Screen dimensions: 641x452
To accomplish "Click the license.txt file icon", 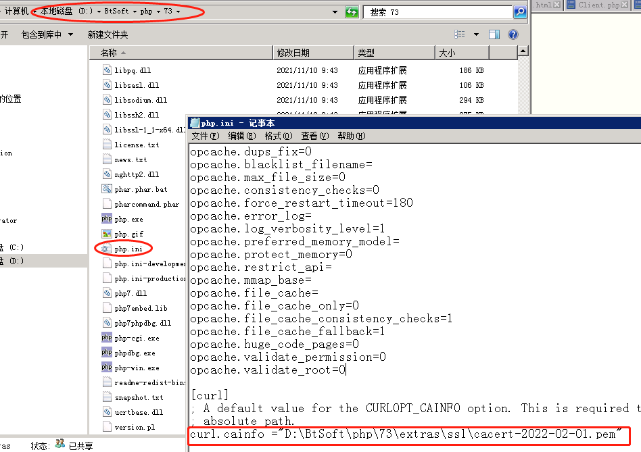I will coord(107,145).
